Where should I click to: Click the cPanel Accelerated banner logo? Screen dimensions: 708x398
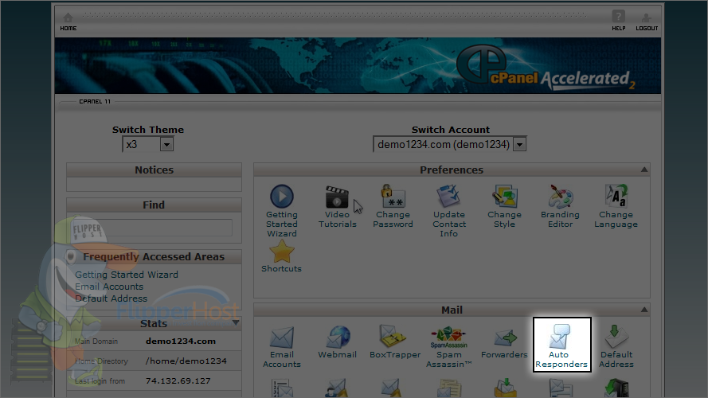click(546, 68)
